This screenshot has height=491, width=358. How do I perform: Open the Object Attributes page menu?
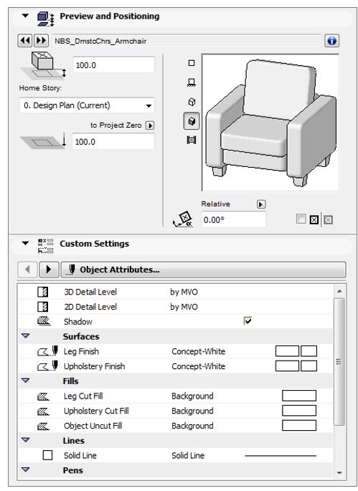pos(204,270)
